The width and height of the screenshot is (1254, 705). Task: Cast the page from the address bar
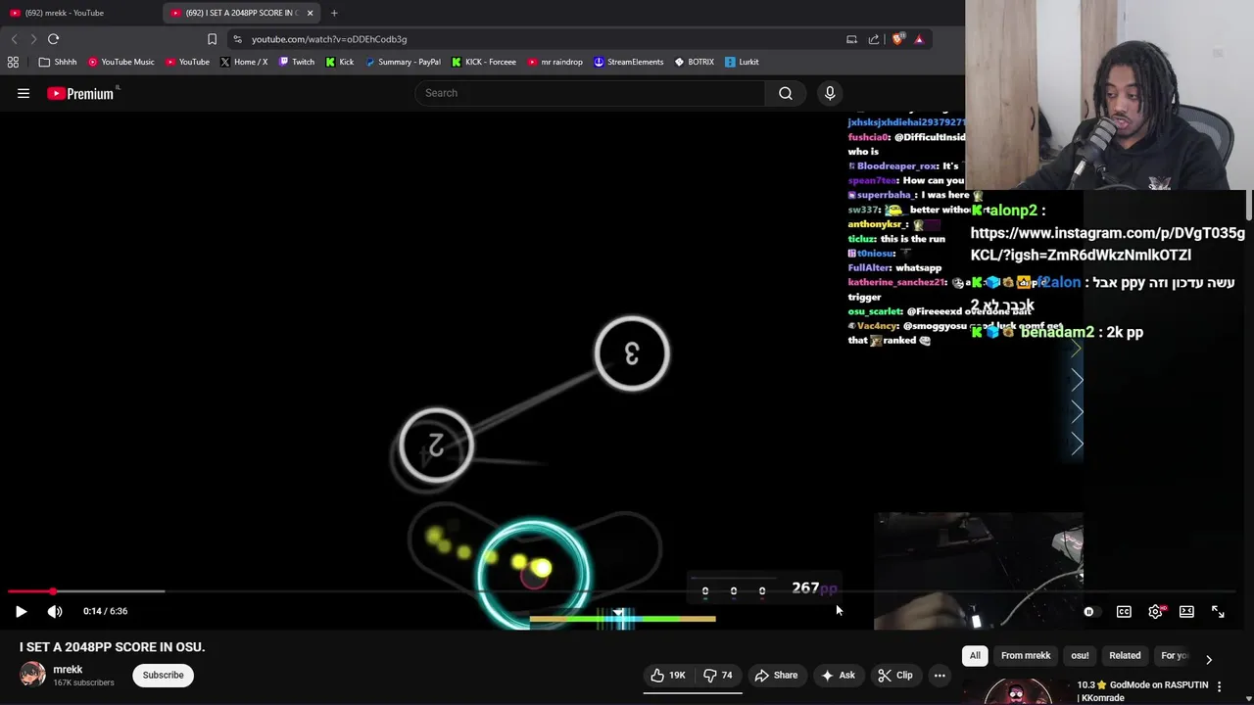(x=851, y=39)
